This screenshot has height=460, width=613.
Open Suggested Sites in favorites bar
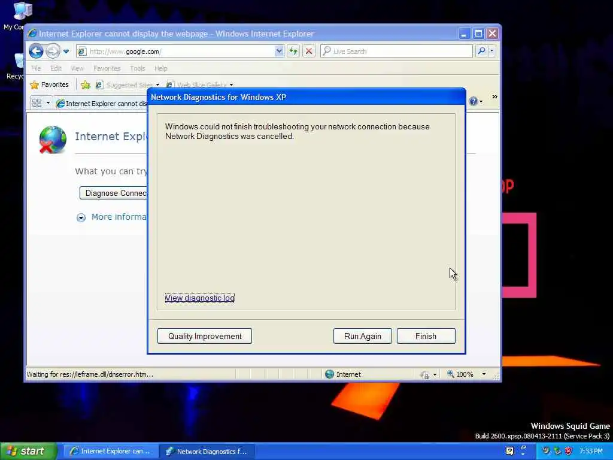click(128, 85)
